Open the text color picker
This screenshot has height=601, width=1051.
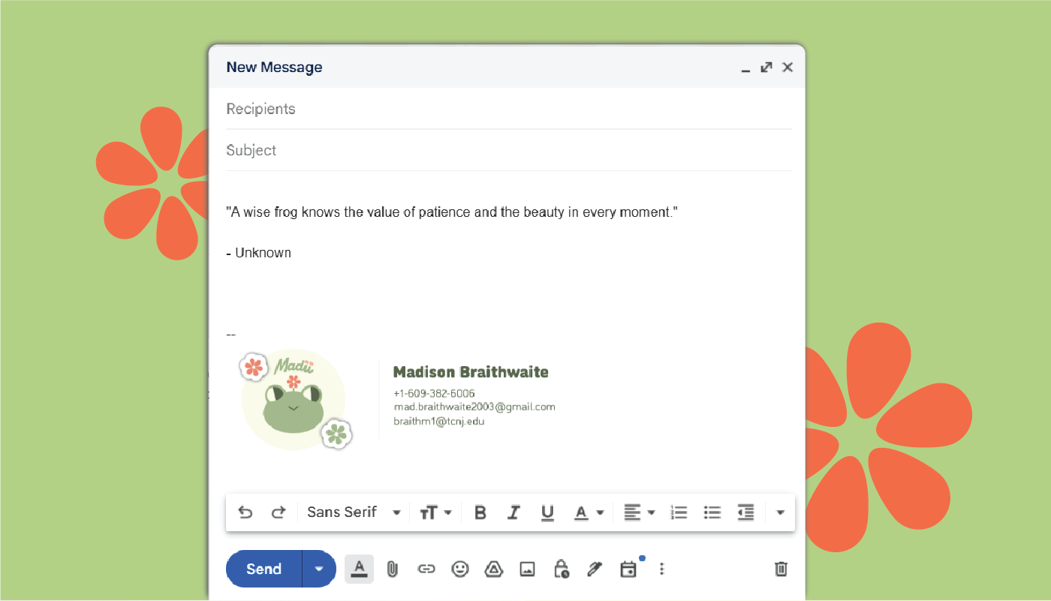click(x=589, y=512)
